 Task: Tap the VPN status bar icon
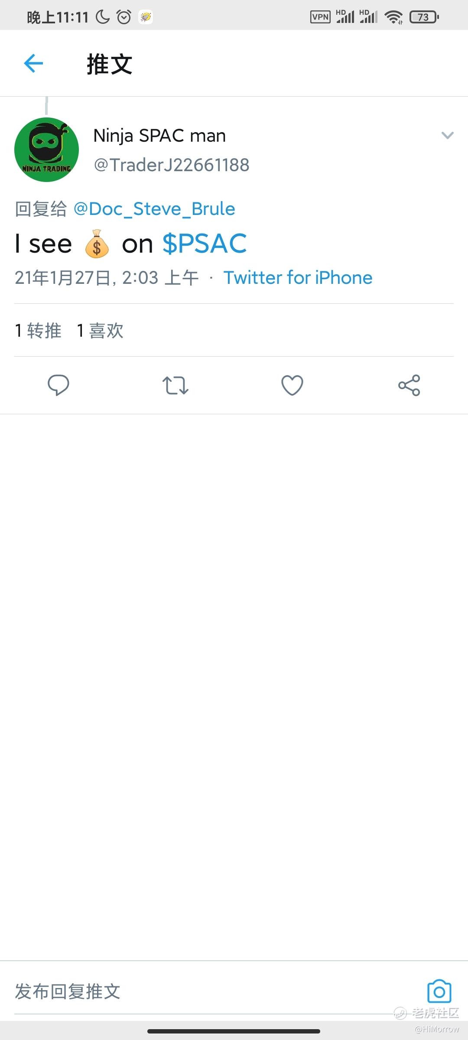click(320, 17)
